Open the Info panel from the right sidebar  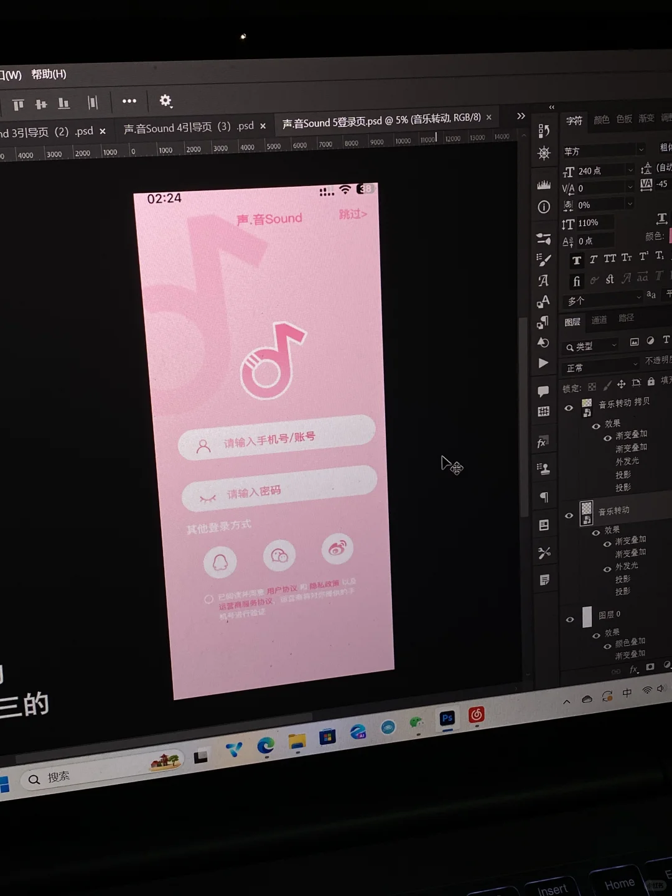point(544,206)
